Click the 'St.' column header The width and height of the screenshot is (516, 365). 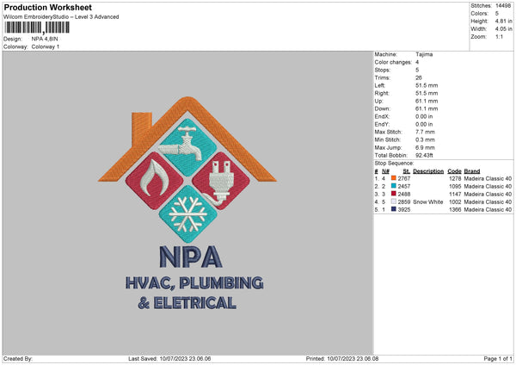tap(407, 171)
